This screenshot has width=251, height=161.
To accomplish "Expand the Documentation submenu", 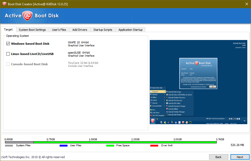I will tap(158, 106).
